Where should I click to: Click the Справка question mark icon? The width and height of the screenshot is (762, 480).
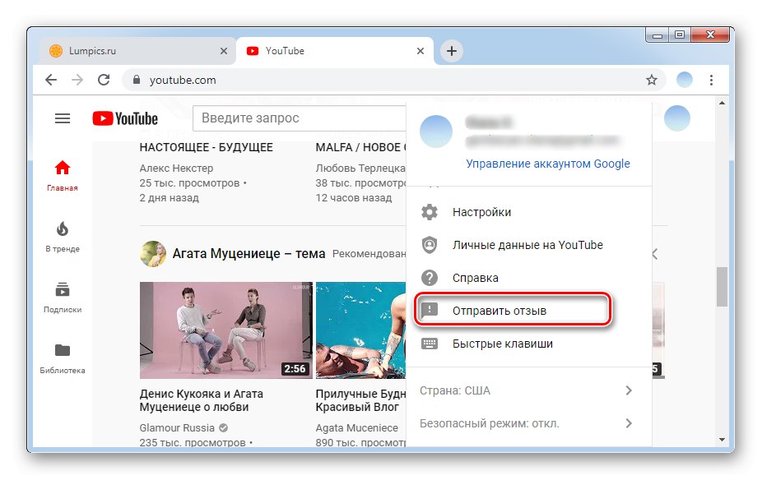pos(428,278)
